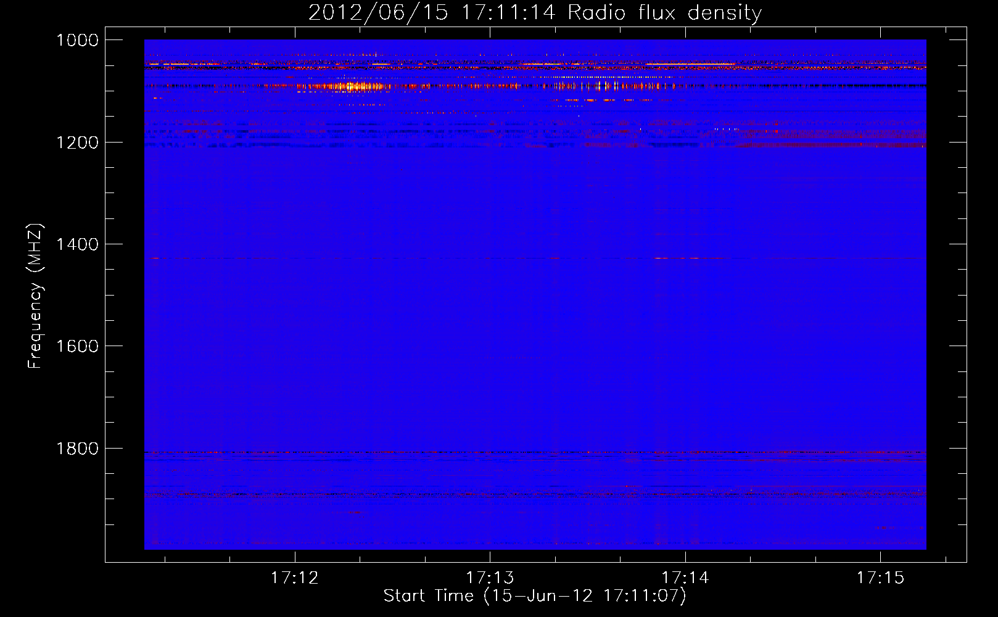This screenshot has width=998, height=617.
Task: Click the 17:15 time tick label
Action: [x=880, y=578]
